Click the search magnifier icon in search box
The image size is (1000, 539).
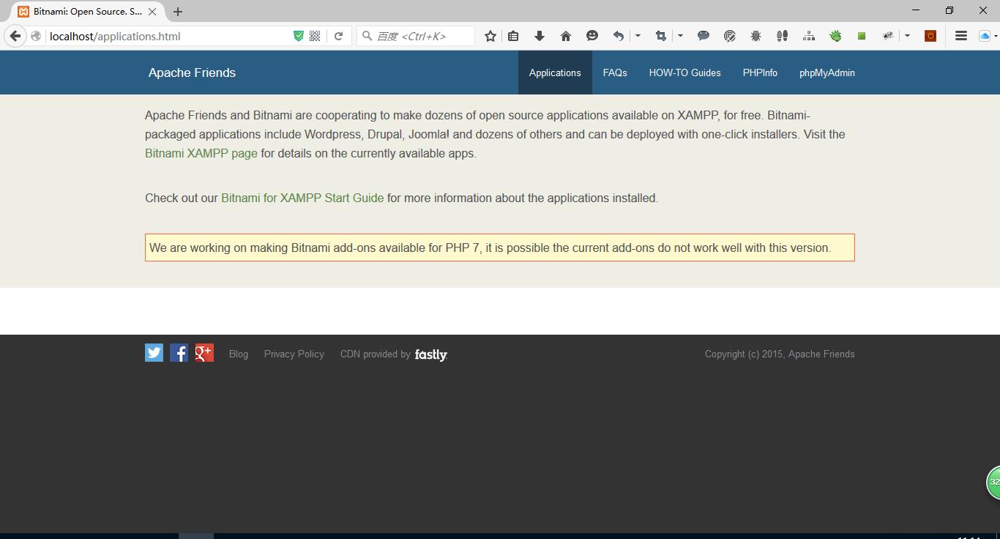pyautogui.click(x=367, y=36)
